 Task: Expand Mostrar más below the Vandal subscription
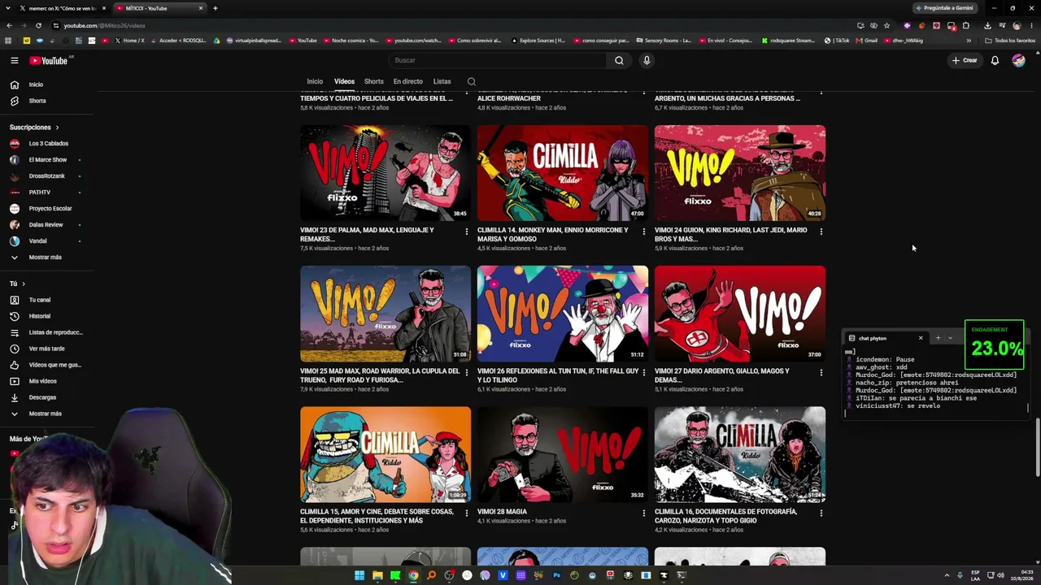46,258
